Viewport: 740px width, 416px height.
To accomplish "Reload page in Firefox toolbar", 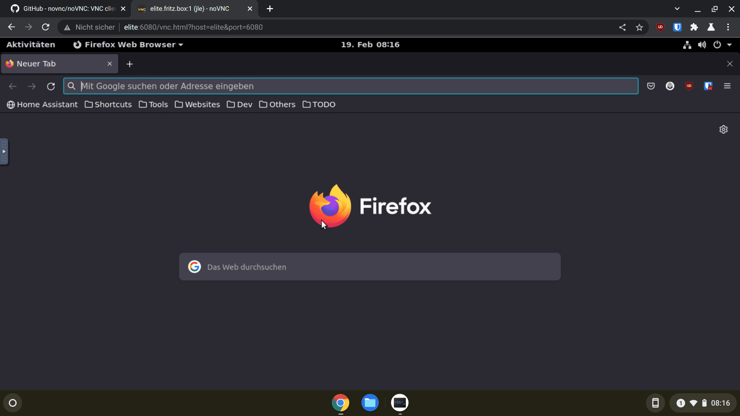I will [51, 86].
